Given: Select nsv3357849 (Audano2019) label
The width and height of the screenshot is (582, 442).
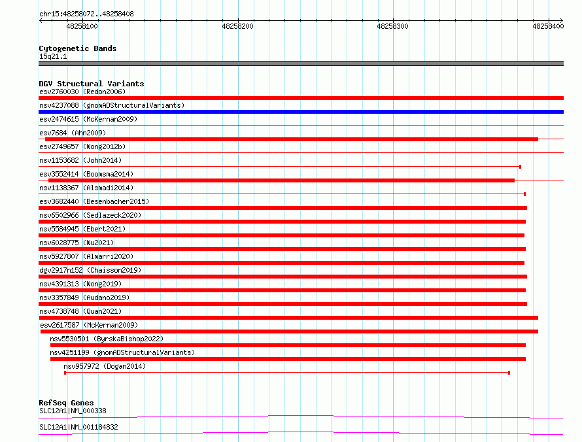Looking at the screenshot, I should coord(84,297).
